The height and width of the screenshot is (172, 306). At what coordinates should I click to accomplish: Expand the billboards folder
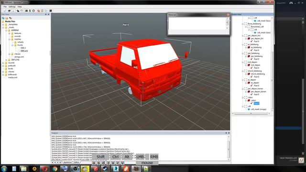point(3,75)
